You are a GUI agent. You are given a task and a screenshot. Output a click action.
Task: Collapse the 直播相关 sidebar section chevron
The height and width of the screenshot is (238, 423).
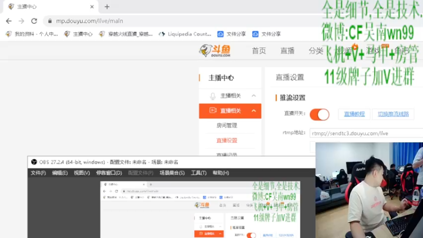click(x=254, y=111)
